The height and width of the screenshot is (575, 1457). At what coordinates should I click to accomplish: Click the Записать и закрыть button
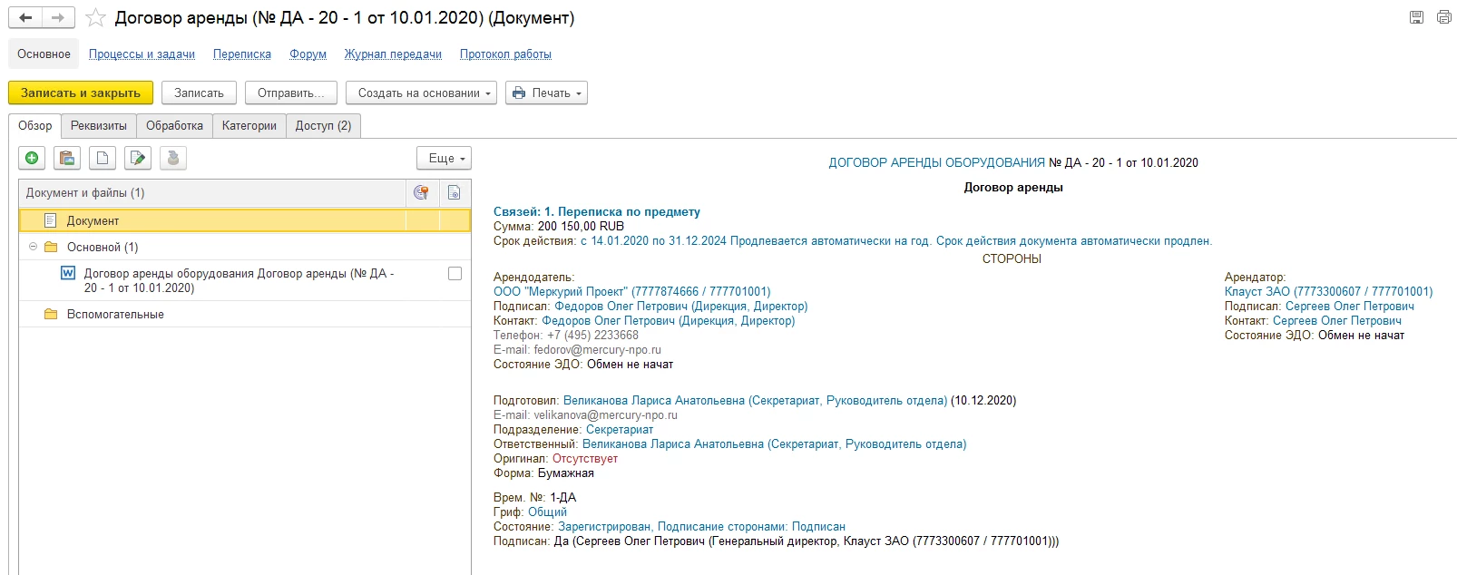pos(81,93)
